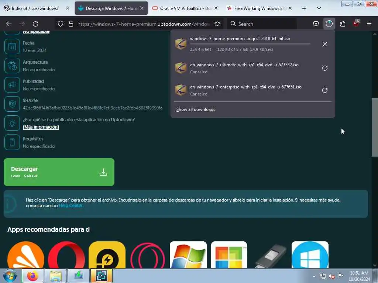Click the Requisitos phone icon
Screen dimensions: 378x283
click(x=12, y=142)
